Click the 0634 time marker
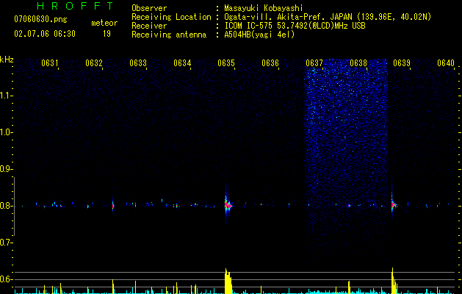This screenshot has height=294, width=462. click(x=182, y=63)
